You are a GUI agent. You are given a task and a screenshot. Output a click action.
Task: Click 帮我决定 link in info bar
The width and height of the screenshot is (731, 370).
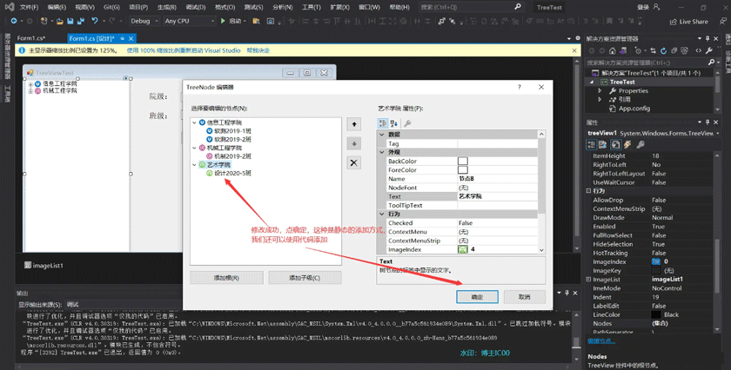(x=258, y=50)
